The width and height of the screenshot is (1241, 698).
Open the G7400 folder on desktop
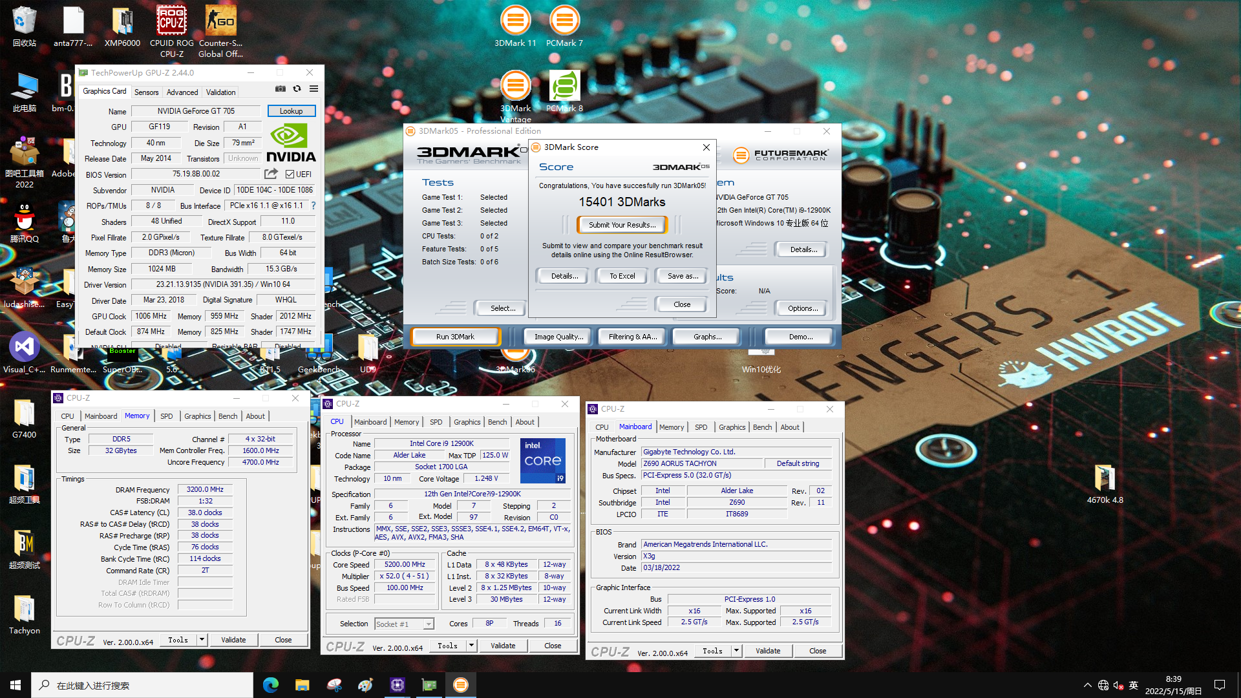[x=25, y=419]
